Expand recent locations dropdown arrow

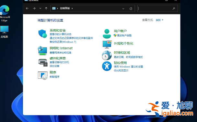(x=40, y=8)
